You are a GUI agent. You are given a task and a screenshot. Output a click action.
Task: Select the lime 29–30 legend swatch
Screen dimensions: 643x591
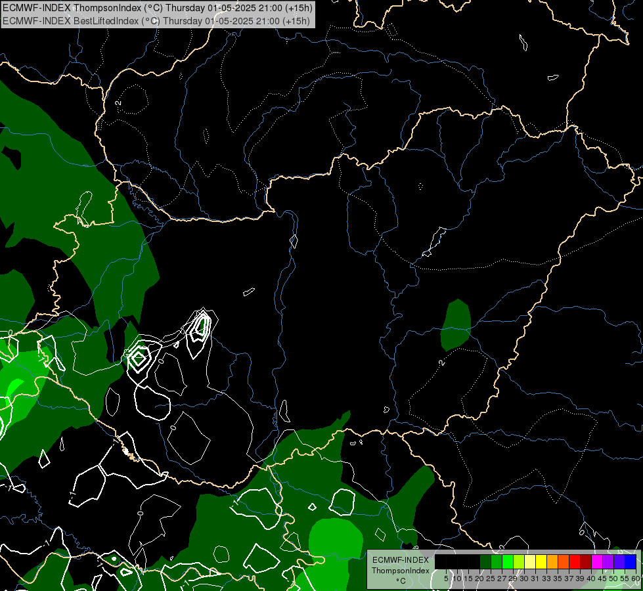click(x=519, y=561)
